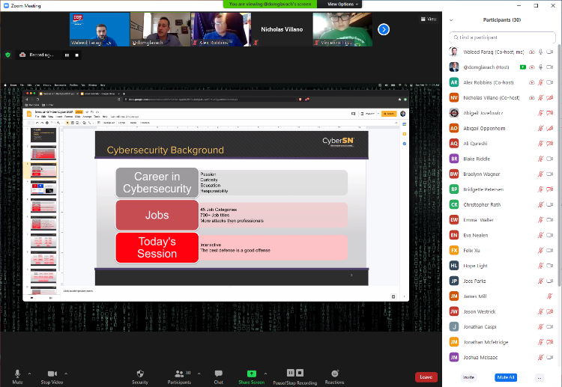Click Waleed Farag's microphone icon
Screen dimensions: 562x387
pos(540,52)
